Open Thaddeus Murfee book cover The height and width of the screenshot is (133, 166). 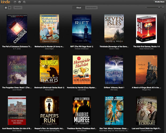coord(82,111)
